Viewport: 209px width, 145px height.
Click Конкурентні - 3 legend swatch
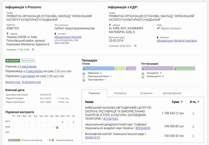(x=143, y=74)
